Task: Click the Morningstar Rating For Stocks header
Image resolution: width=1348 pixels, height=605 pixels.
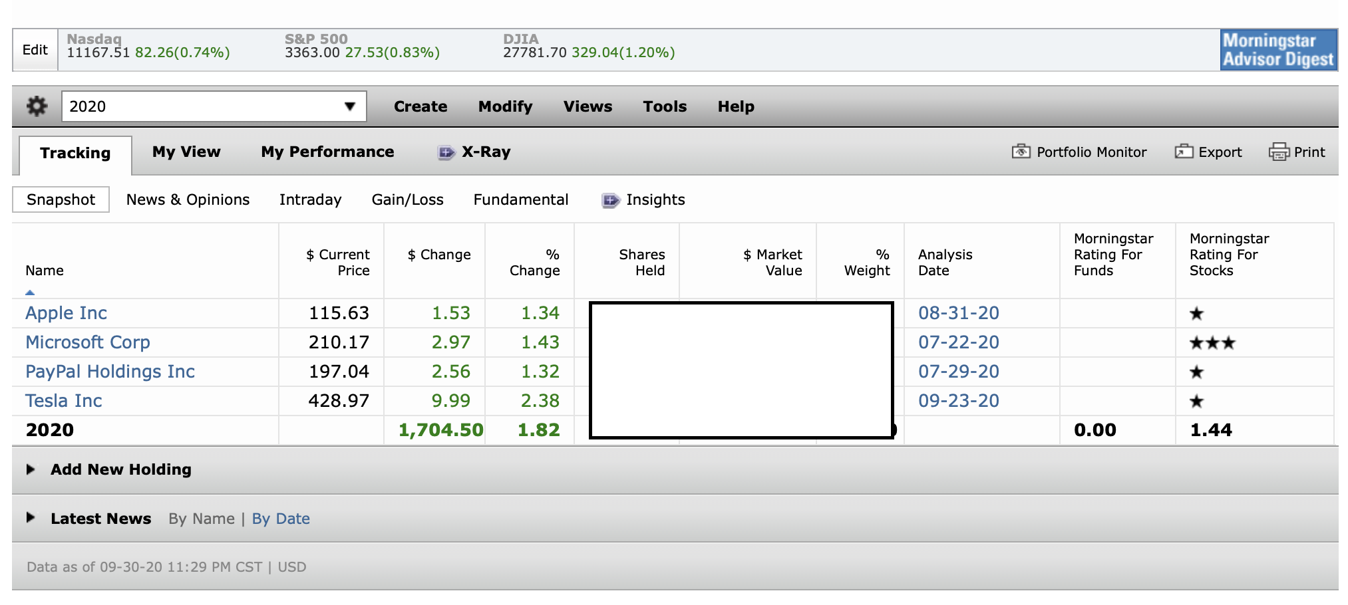Action: click(1229, 255)
